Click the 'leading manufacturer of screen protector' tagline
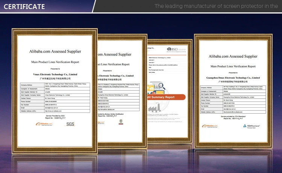 tap(216, 6)
